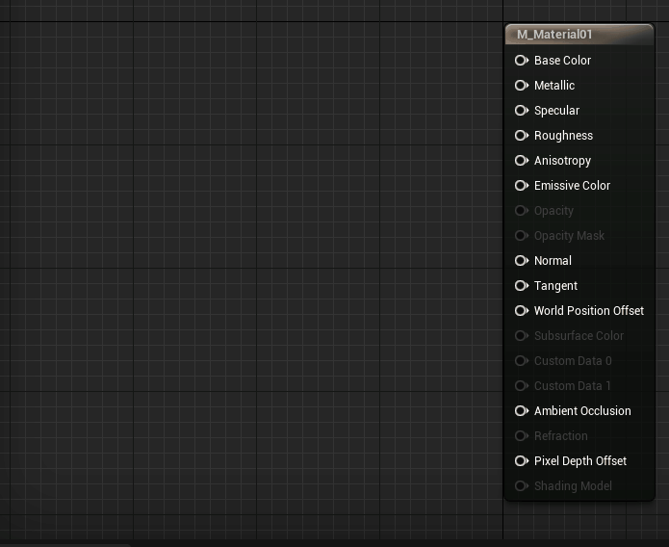
Task: Click the Emissive Color label text
Action: [x=572, y=186]
